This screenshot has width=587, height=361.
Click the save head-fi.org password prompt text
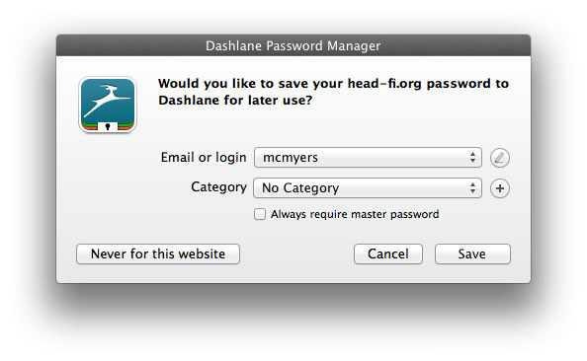tap(333, 92)
